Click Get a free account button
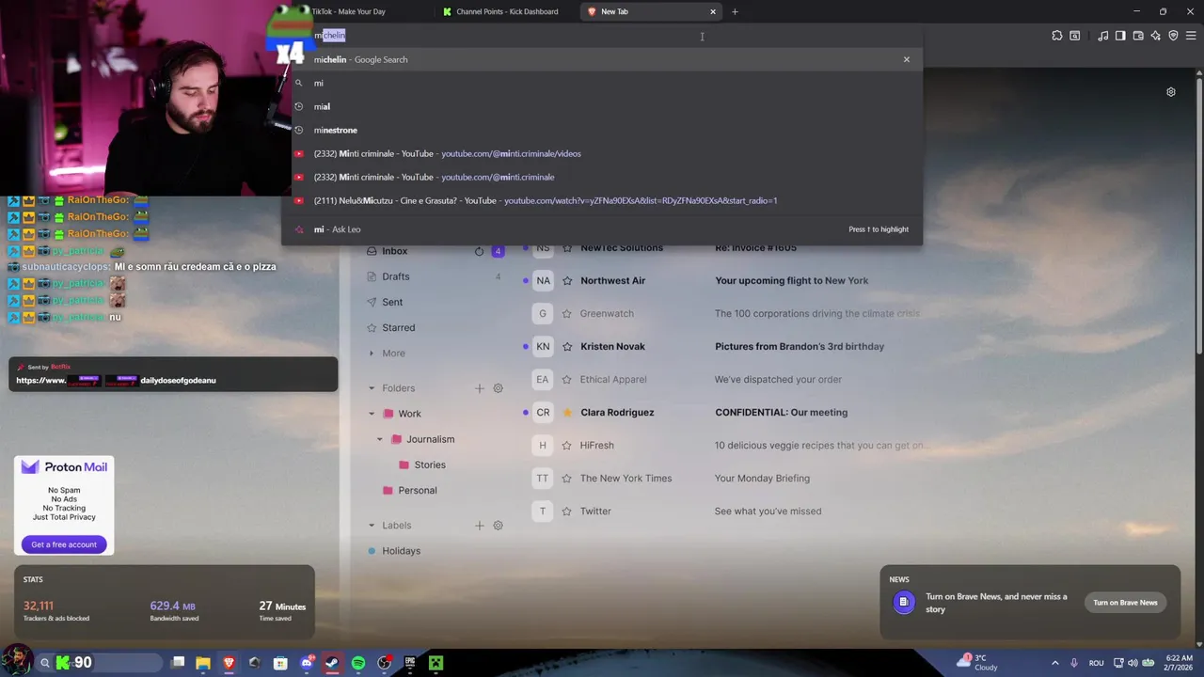The width and height of the screenshot is (1204, 677). click(64, 544)
